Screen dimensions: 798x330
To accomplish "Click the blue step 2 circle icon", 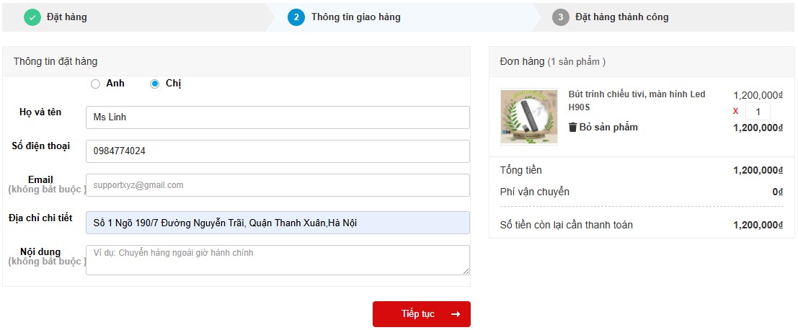I will 296,17.
